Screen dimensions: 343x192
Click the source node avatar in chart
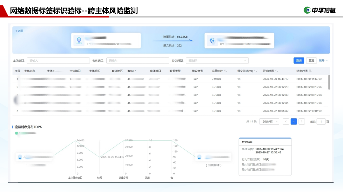click(x=20, y=157)
